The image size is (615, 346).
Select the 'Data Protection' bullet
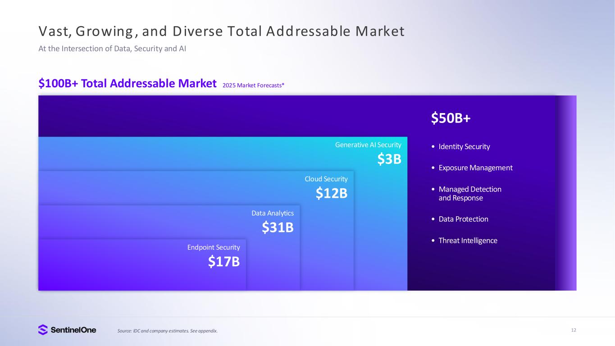(463, 219)
